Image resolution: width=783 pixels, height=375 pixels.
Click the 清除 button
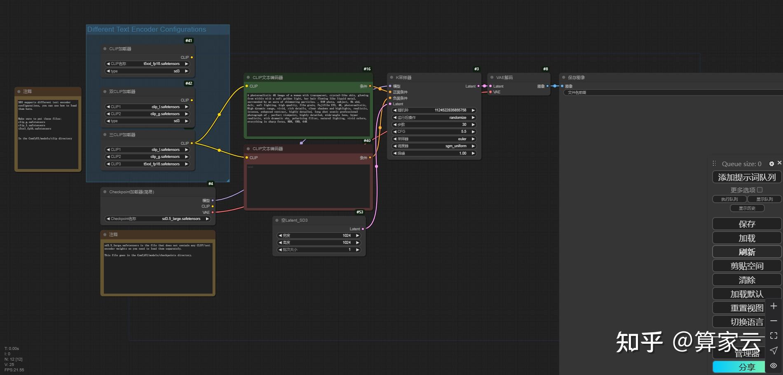tap(746, 280)
